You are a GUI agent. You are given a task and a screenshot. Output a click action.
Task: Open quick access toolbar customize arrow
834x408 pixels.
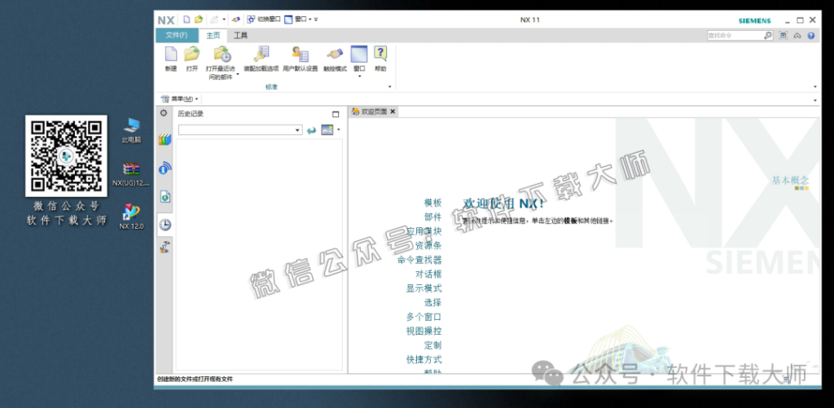[x=316, y=20]
